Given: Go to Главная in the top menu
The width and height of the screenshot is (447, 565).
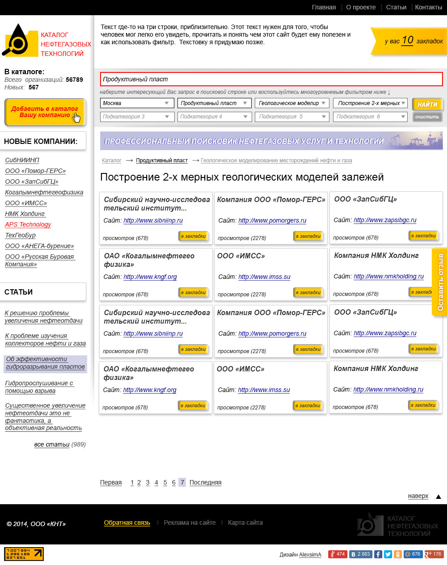Looking at the screenshot, I should [x=324, y=7].
